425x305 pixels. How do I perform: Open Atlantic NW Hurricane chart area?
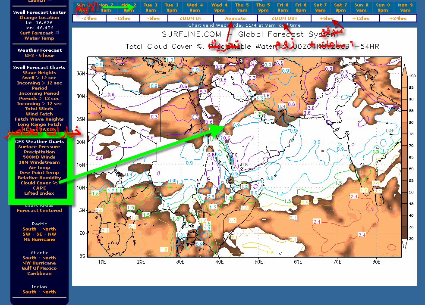click(39, 263)
